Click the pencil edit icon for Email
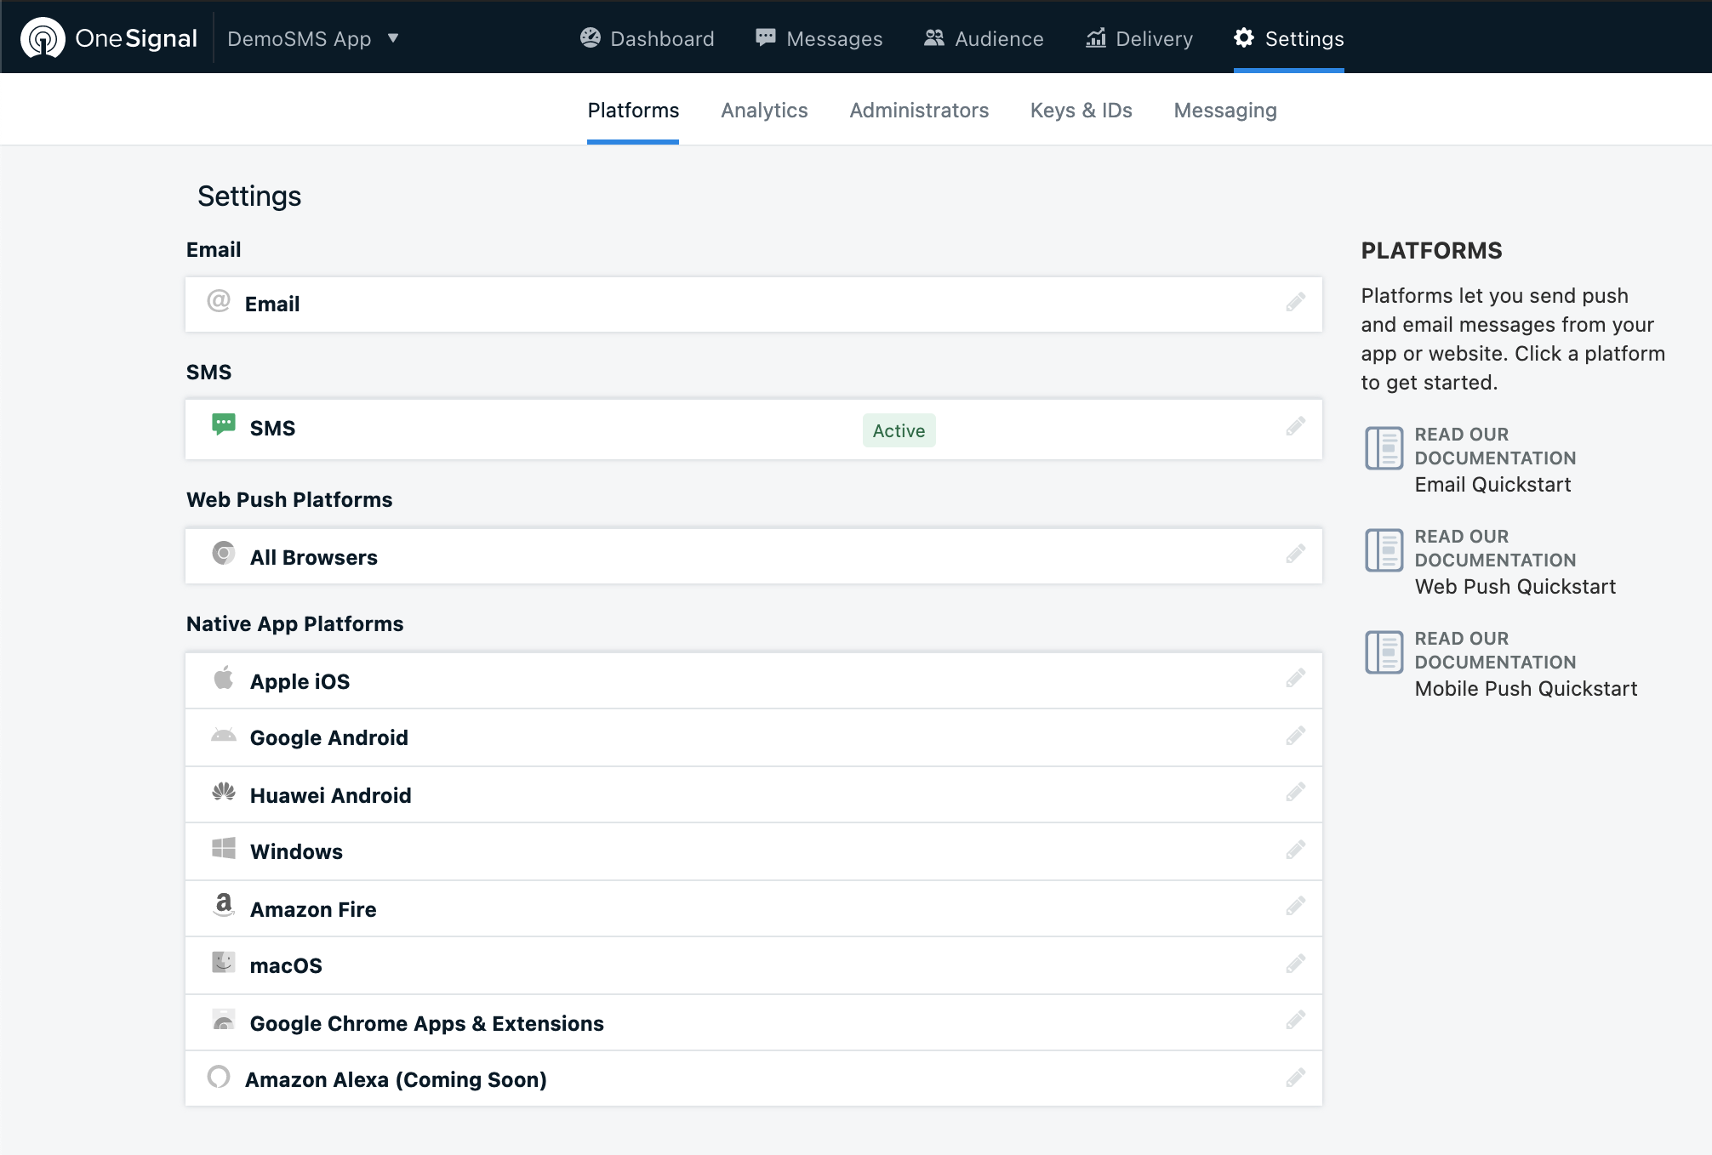Viewport: 1712px width, 1155px height. click(x=1295, y=303)
